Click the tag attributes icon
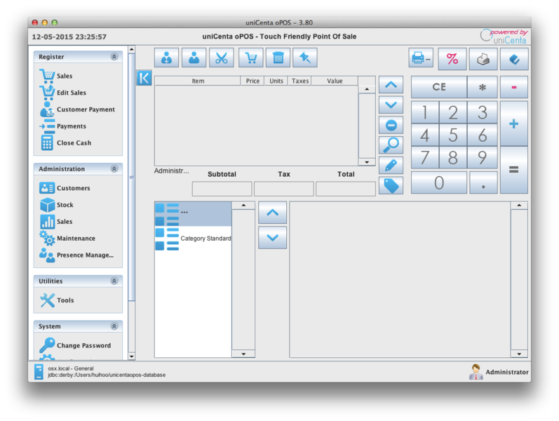This screenshot has height=421, width=559. pos(391,185)
